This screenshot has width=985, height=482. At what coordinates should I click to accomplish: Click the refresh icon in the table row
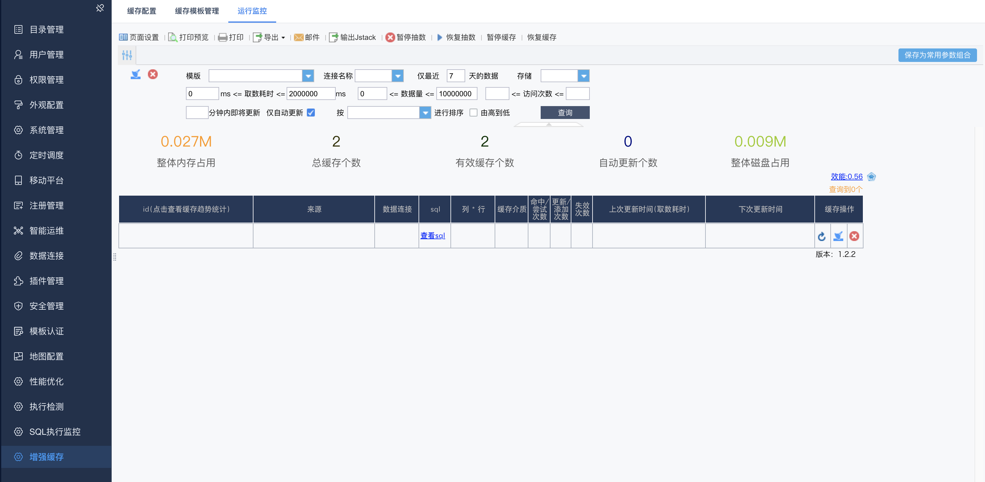tap(822, 236)
